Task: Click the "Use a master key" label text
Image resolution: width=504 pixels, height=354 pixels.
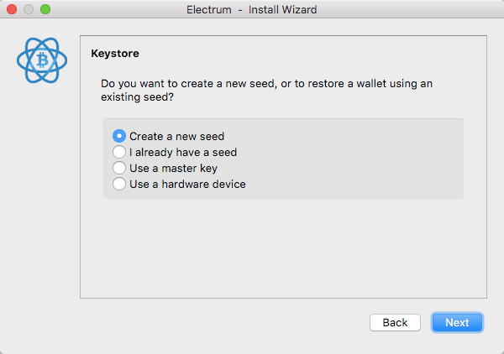Action: coord(174,168)
